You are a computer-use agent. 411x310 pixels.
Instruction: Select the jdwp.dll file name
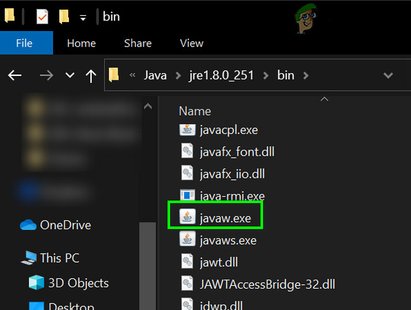pyautogui.click(x=221, y=306)
